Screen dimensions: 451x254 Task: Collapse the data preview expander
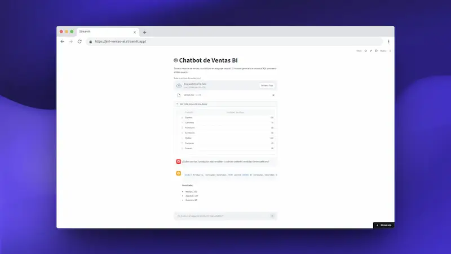[225, 104]
